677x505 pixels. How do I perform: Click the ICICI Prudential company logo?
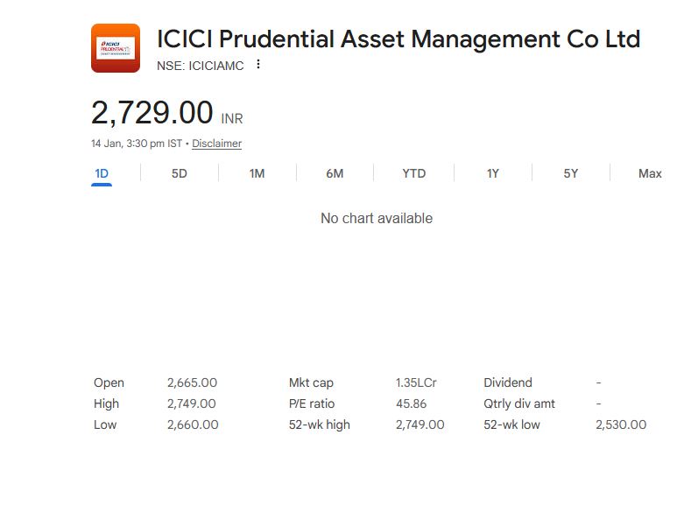point(116,48)
